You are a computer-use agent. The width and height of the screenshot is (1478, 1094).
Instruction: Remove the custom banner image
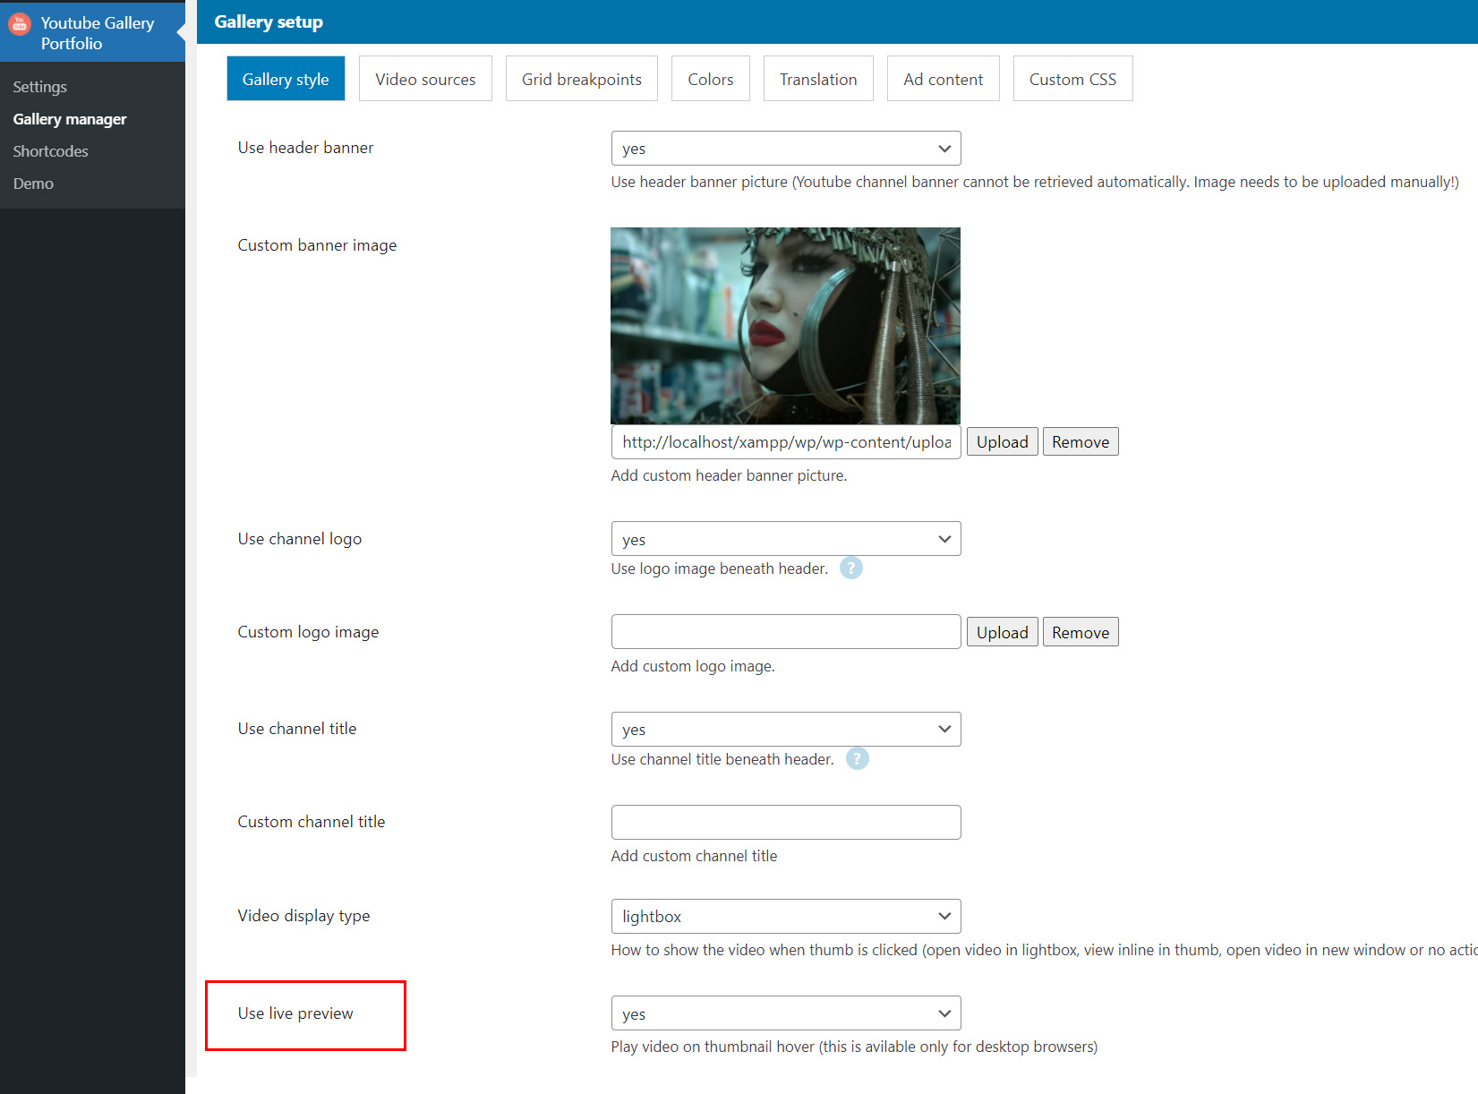click(x=1080, y=441)
